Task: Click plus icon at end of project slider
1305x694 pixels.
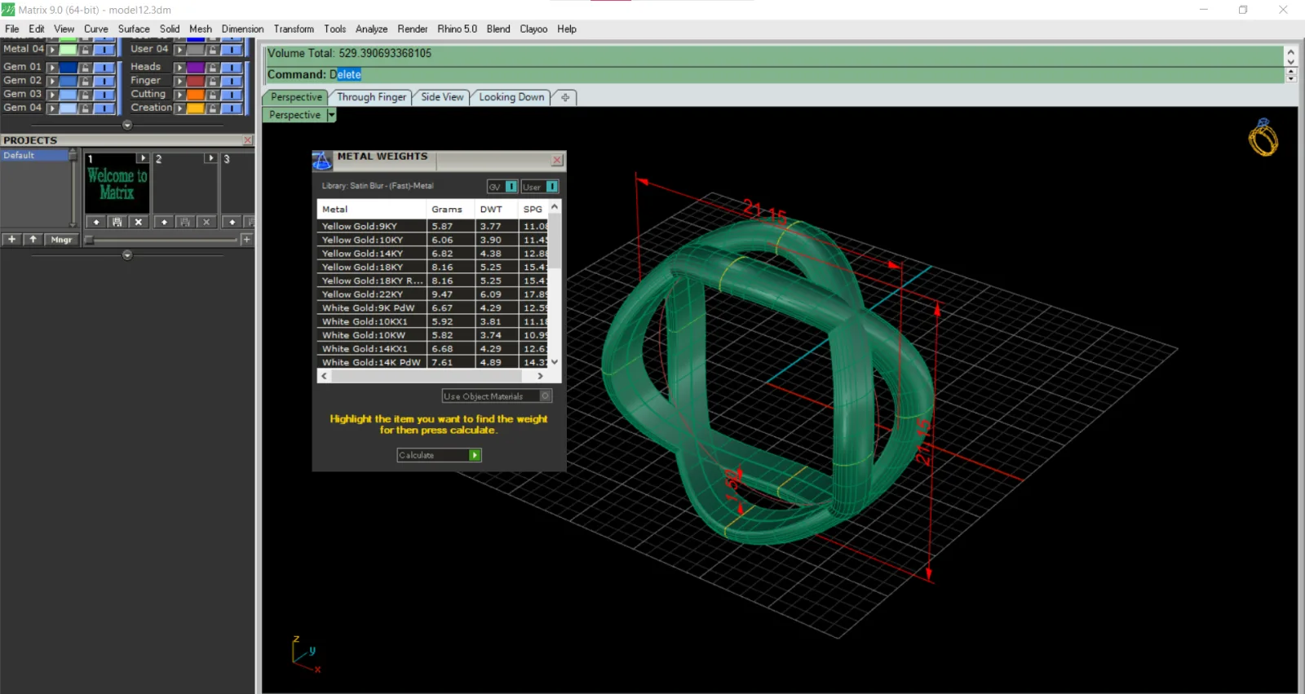Action: pyautogui.click(x=246, y=240)
